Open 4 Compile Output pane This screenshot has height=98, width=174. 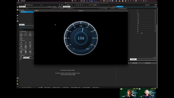tap(65, 87)
